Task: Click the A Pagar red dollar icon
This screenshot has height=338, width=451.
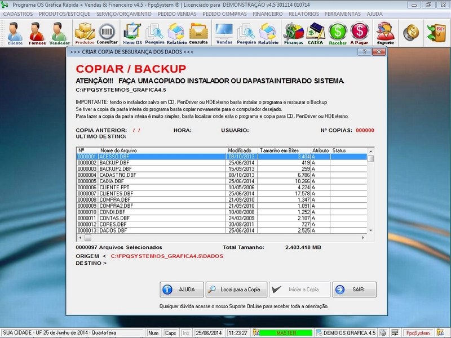Action: tap(359, 33)
